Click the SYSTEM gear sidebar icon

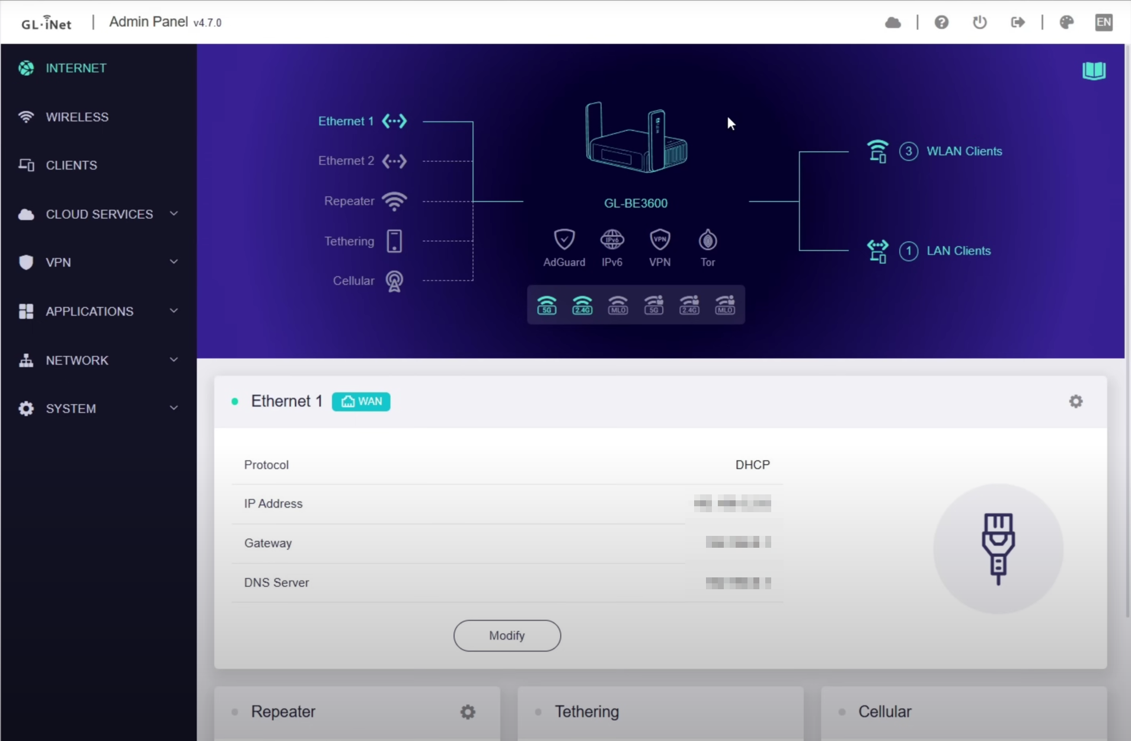coord(26,408)
